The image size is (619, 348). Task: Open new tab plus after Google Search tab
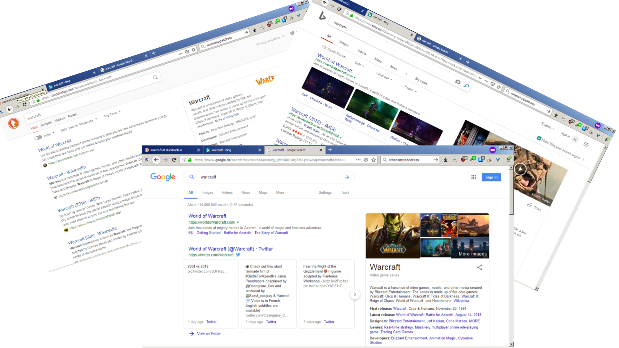[330, 150]
